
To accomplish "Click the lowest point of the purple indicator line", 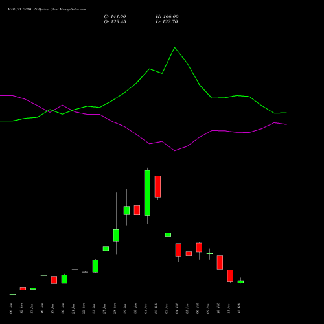I will coord(174,151).
